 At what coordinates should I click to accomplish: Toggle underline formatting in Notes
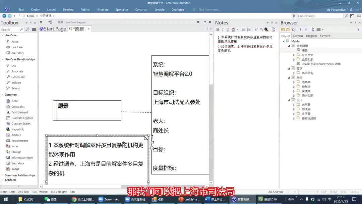point(228,29)
